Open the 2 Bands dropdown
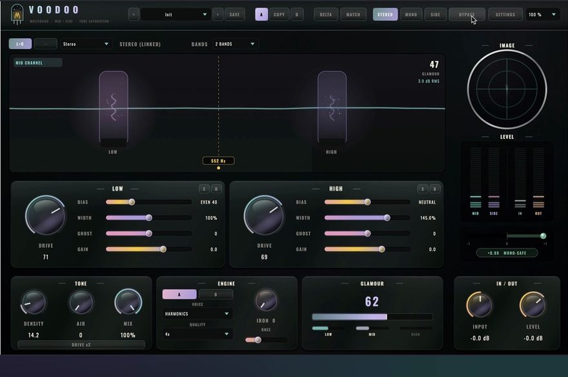 click(235, 44)
